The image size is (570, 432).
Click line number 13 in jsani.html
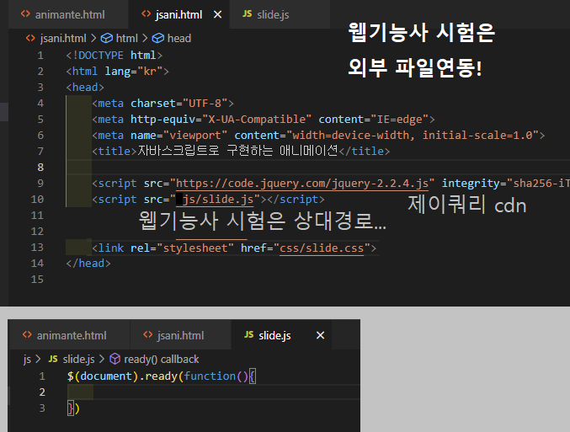pos(37,248)
